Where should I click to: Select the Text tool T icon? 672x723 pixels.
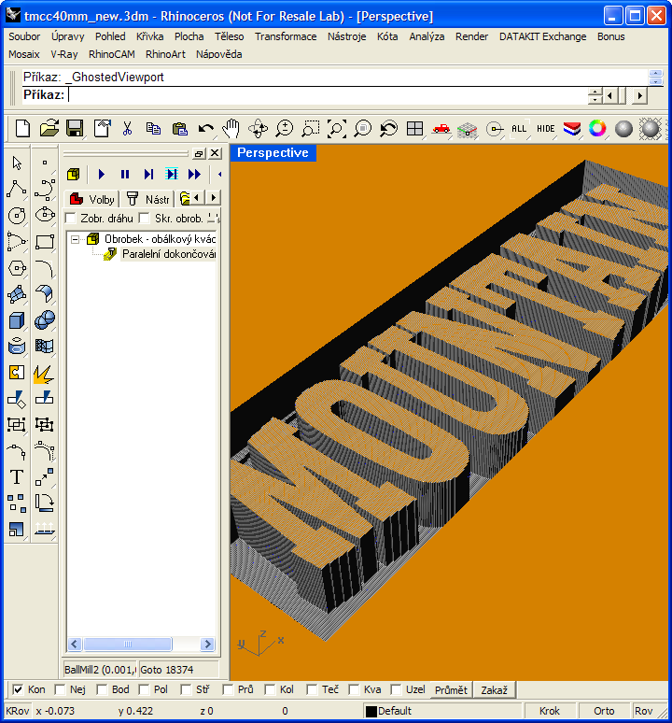click(x=17, y=476)
